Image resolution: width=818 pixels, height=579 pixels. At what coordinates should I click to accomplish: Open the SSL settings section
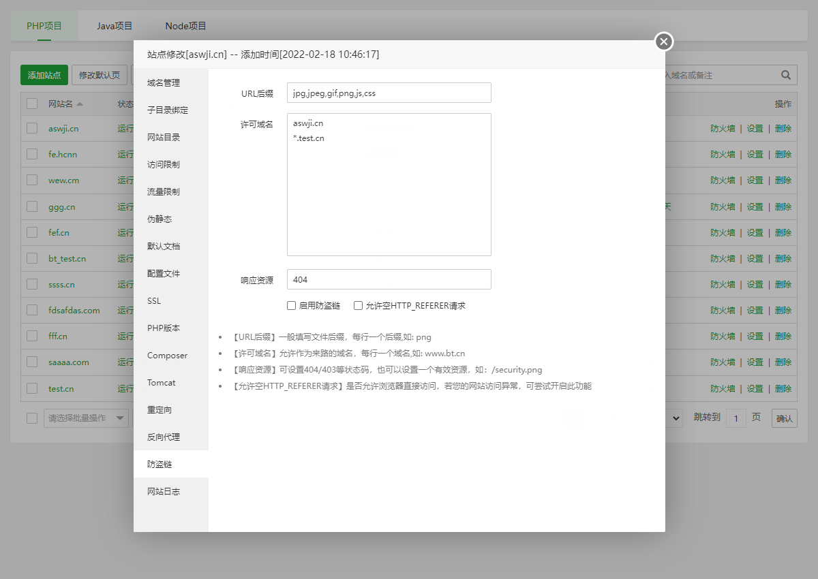[x=153, y=300]
